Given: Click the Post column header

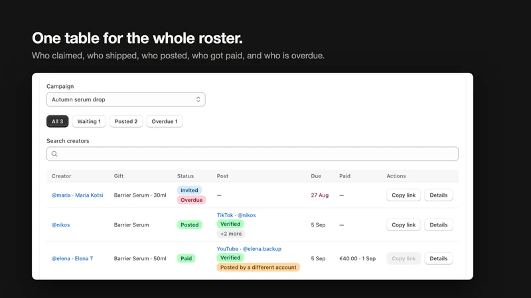Looking at the screenshot, I should pyautogui.click(x=222, y=176).
